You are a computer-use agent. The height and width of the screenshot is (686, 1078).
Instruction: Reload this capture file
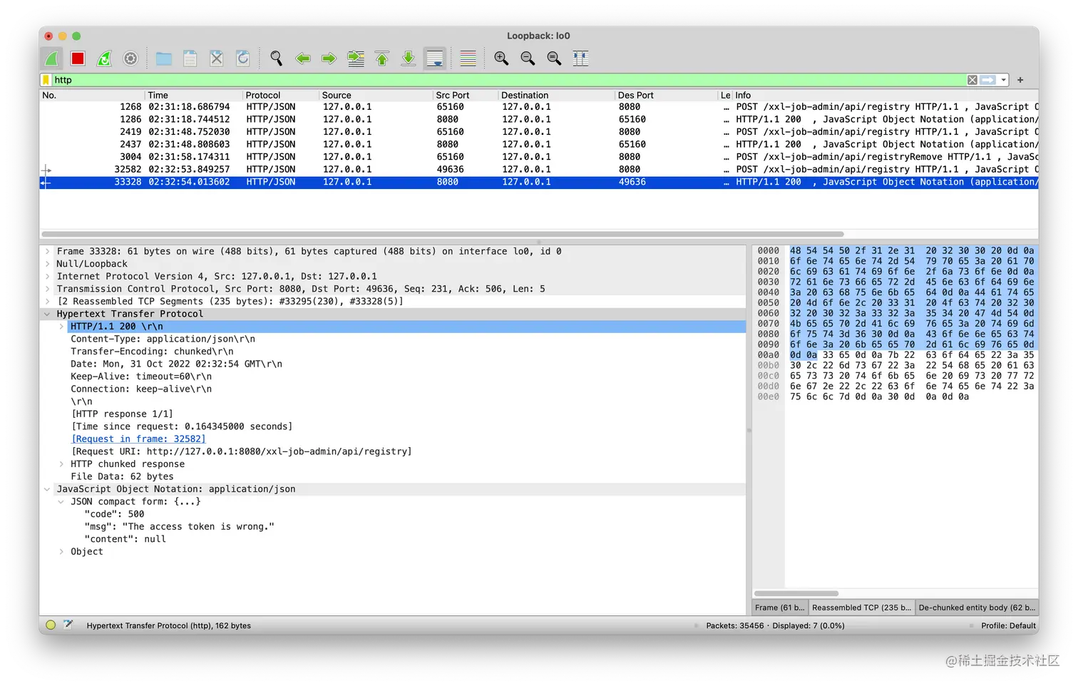[243, 58]
